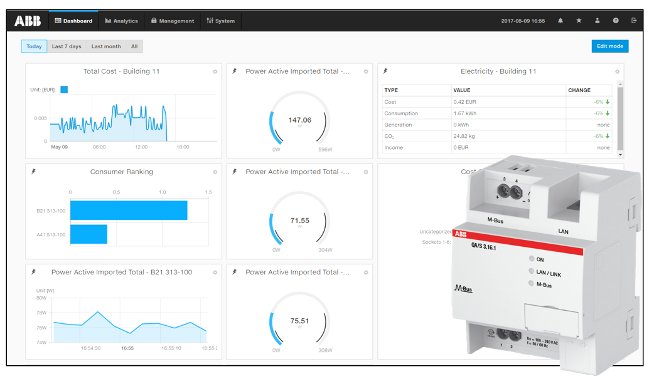The height and width of the screenshot is (379, 654).
Task: Click the 75.51 gauge value
Action: [300, 321]
